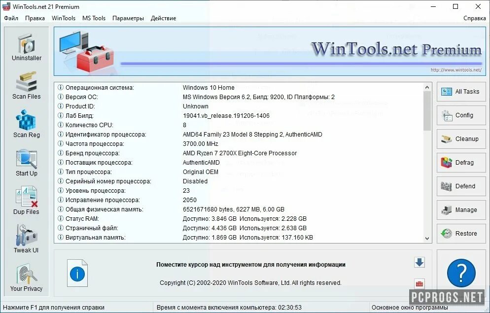Click the WinTools.net title bar app icon
Screen dimensions: 490x313
[x=6, y=6]
